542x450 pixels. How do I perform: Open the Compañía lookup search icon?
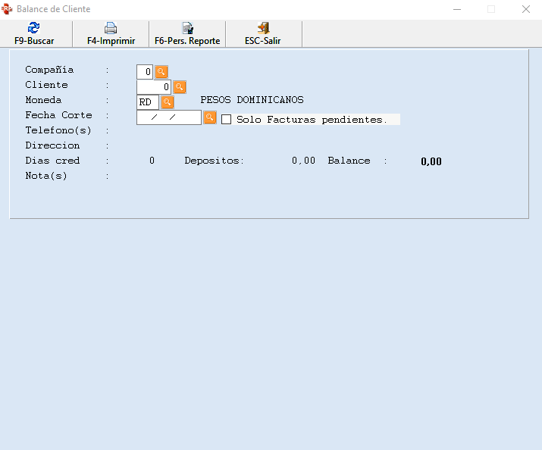click(161, 72)
